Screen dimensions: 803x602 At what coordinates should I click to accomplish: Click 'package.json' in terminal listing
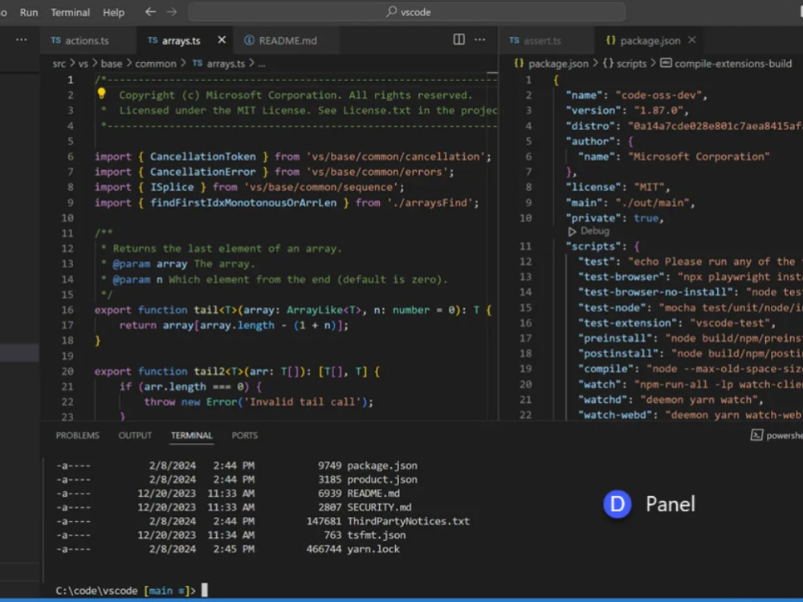pyautogui.click(x=382, y=466)
